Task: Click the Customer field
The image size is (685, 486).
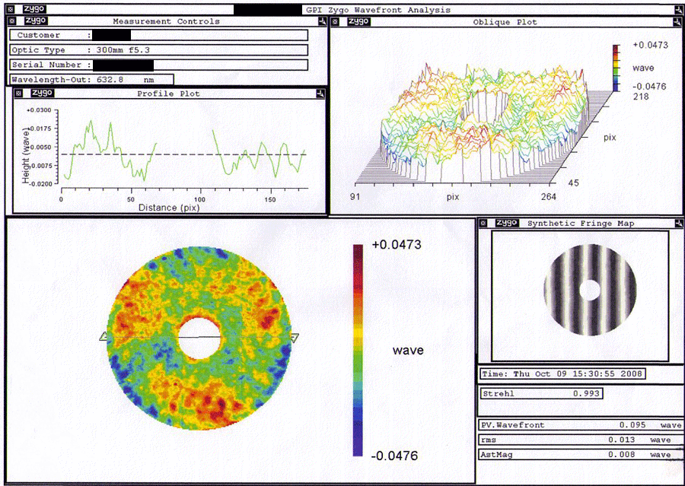Action: point(158,35)
